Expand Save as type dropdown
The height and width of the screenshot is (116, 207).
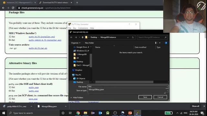pyautogui.click(x=167, y=91)
